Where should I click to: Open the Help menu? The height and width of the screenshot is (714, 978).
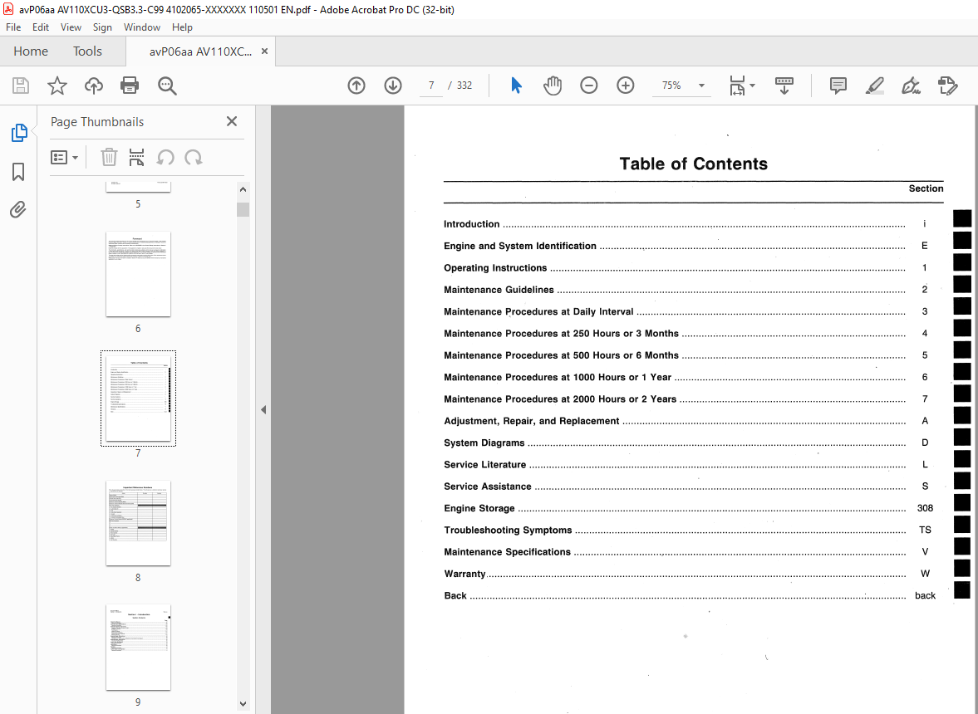click(182, 27)
